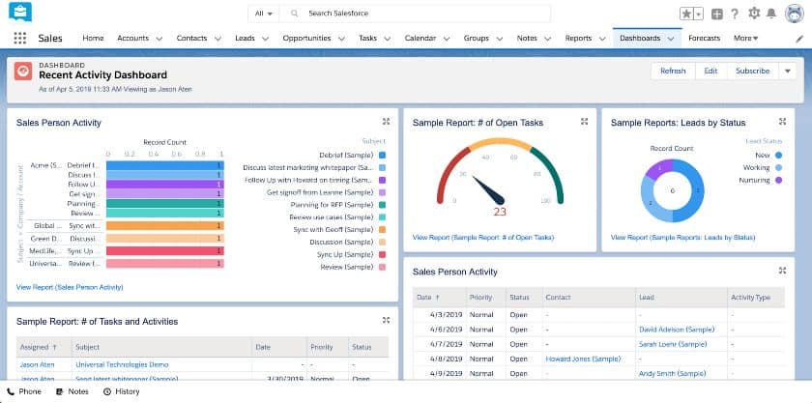
Task: Expand the Leads by Status panel
Action: [782, 121]
